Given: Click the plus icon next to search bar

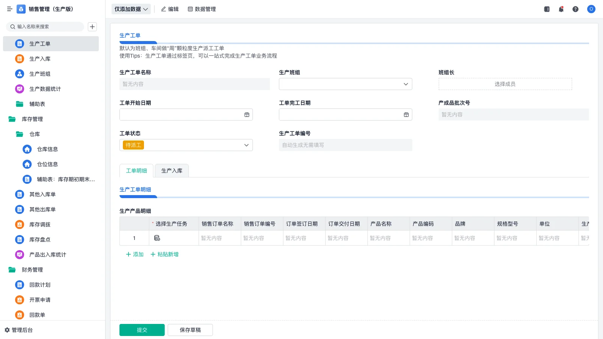Looking at the screenshot, I should [x=92, y=27].
